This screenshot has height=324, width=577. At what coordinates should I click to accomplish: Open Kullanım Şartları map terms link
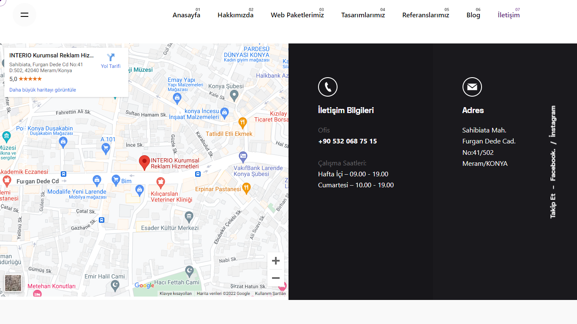270,294
